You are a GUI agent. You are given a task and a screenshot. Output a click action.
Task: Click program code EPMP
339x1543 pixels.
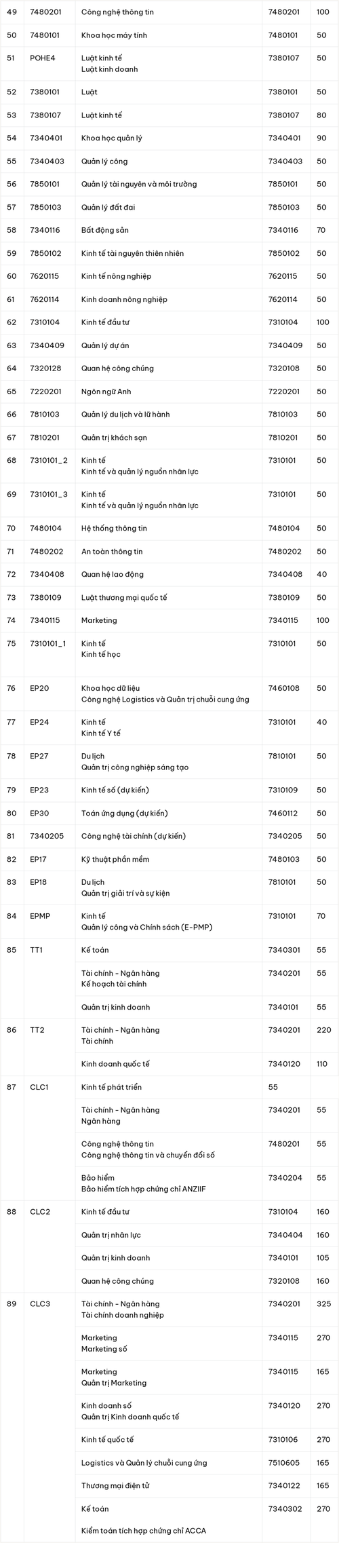click(x=40, y=916)
